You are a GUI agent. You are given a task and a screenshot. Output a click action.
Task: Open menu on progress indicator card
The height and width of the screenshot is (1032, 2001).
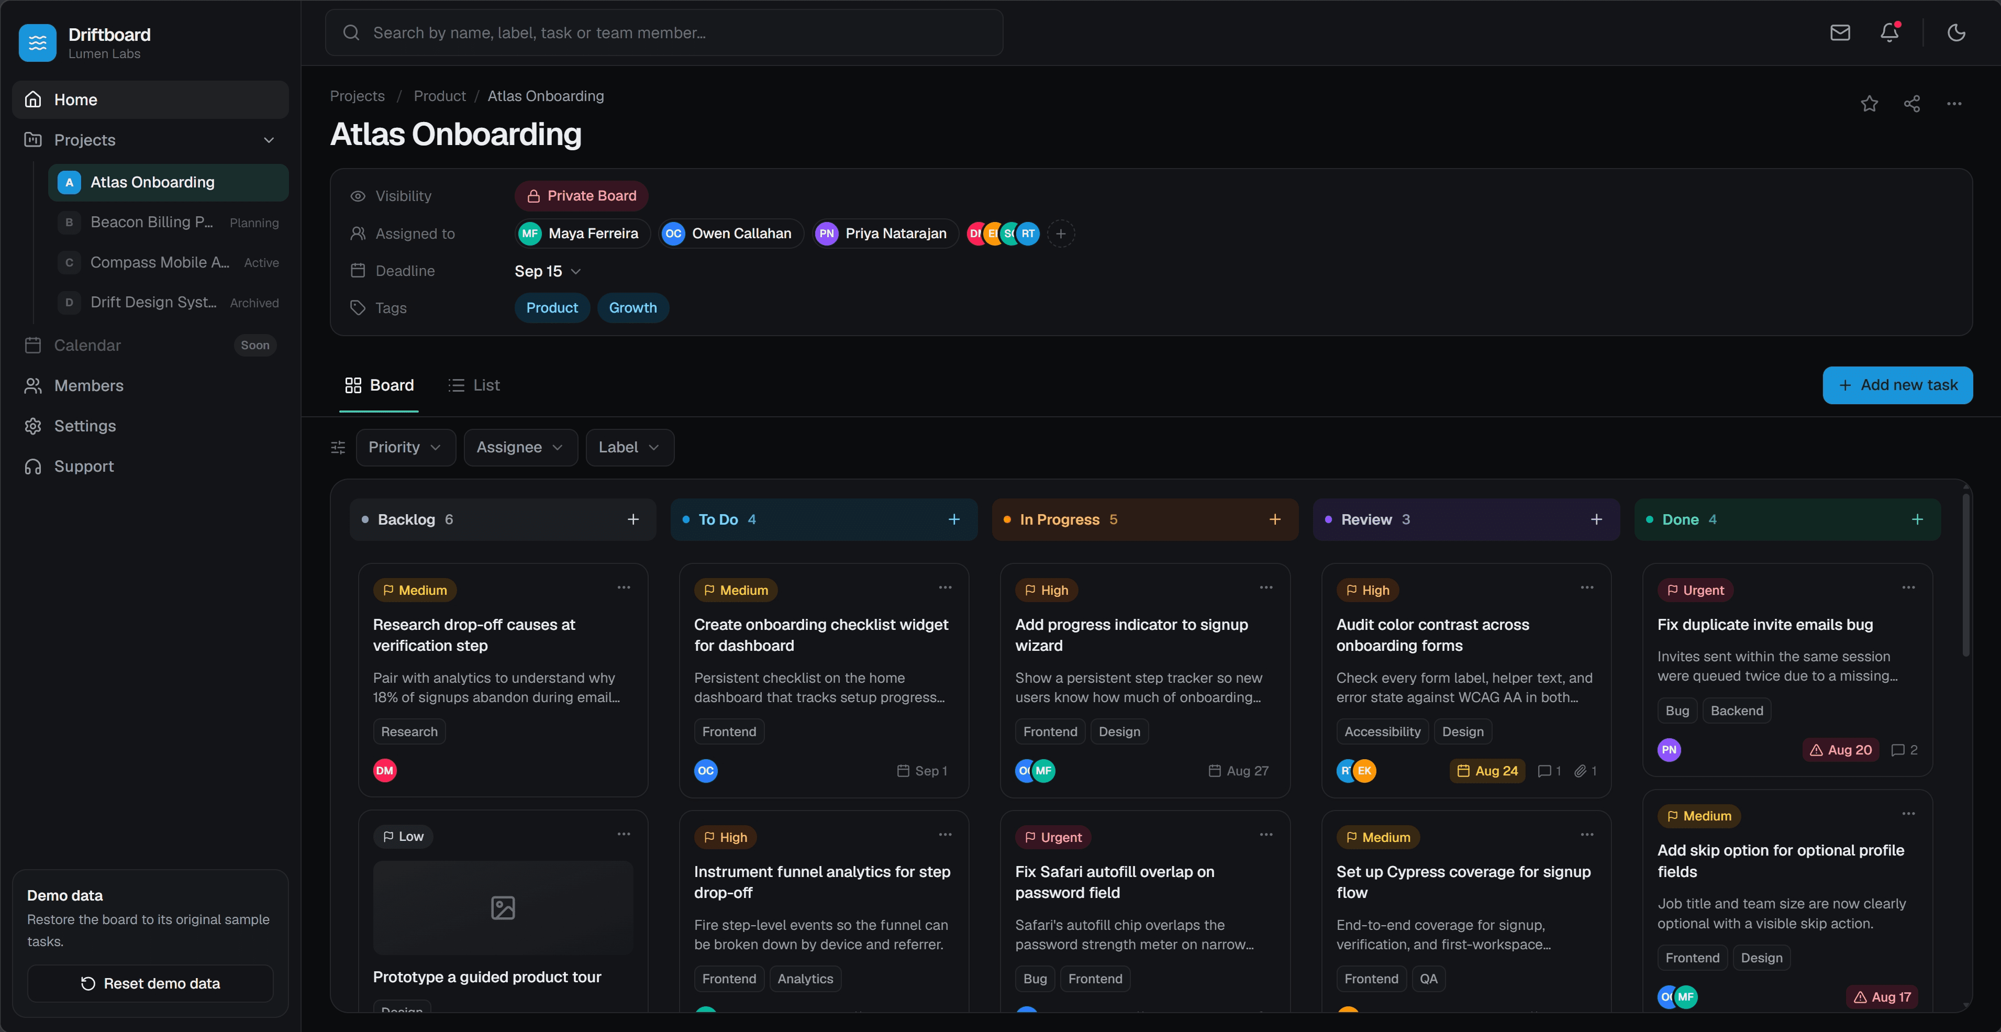[1266, 587]
